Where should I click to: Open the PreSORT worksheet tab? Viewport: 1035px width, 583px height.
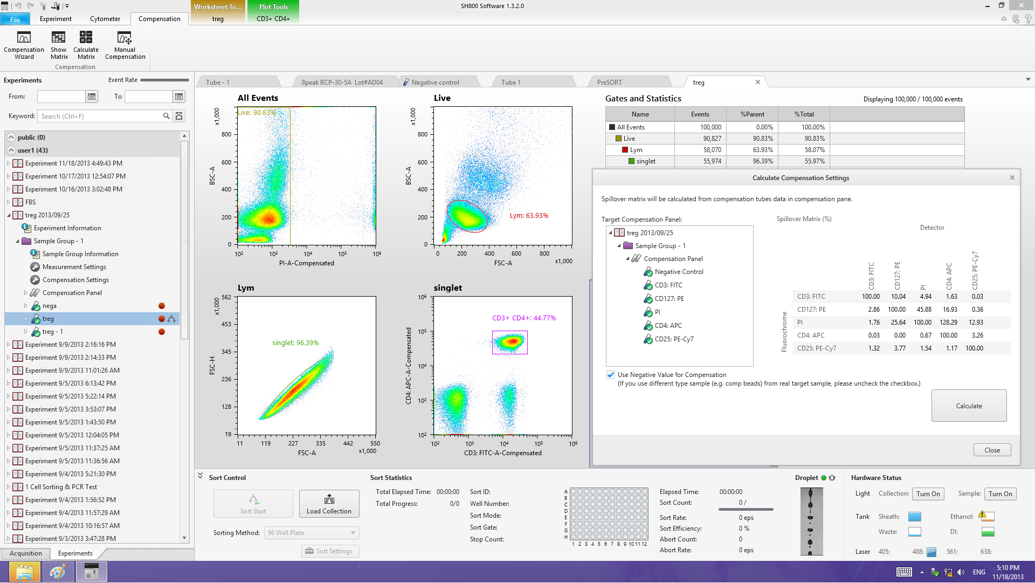(x=609, y=83)
